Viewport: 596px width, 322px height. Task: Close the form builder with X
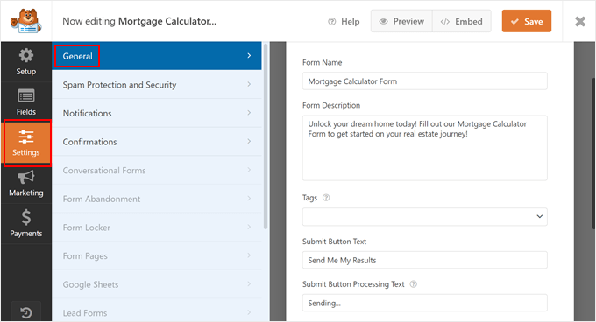(x=580, y=21)
